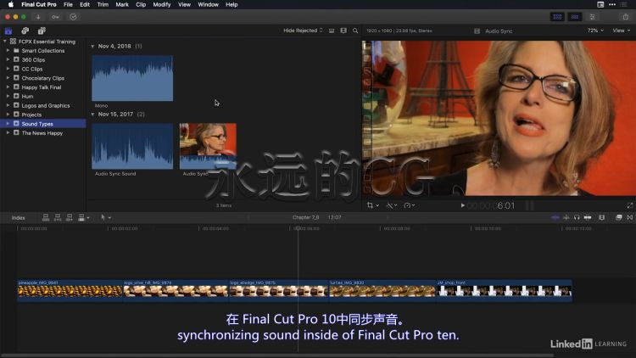Screen dimensions: 636x358
Task: Enter viewer full screen mode
Action: 629,205
